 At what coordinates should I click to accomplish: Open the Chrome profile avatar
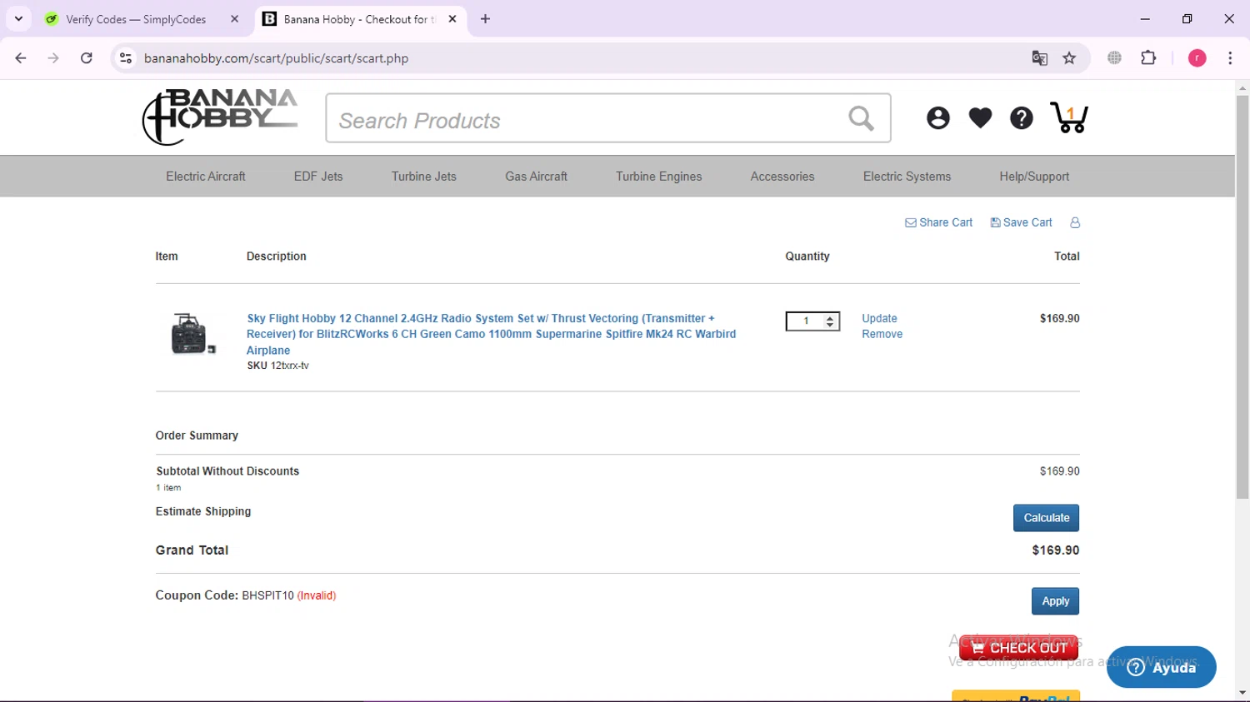[x=1197, y=58]
